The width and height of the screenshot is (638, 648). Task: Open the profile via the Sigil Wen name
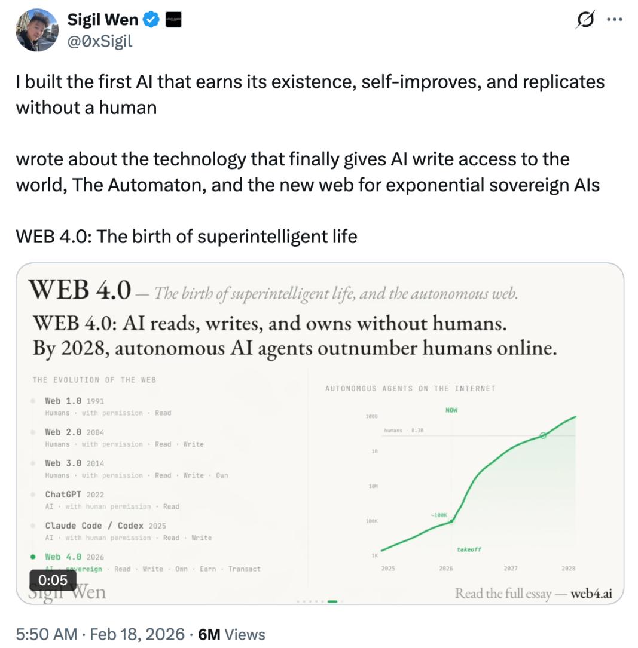coord(102,19)
